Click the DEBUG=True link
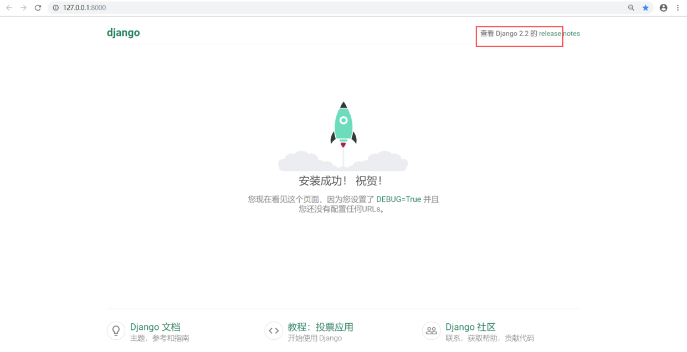This screenshot has width=687, height=352. click(399, 199)
